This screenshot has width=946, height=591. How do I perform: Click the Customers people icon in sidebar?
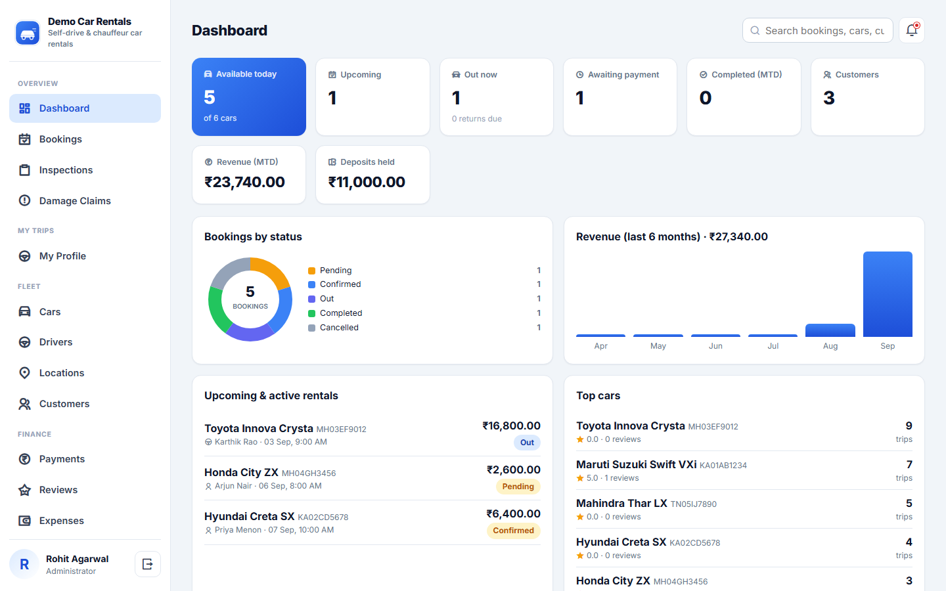[x=25, y=404]
